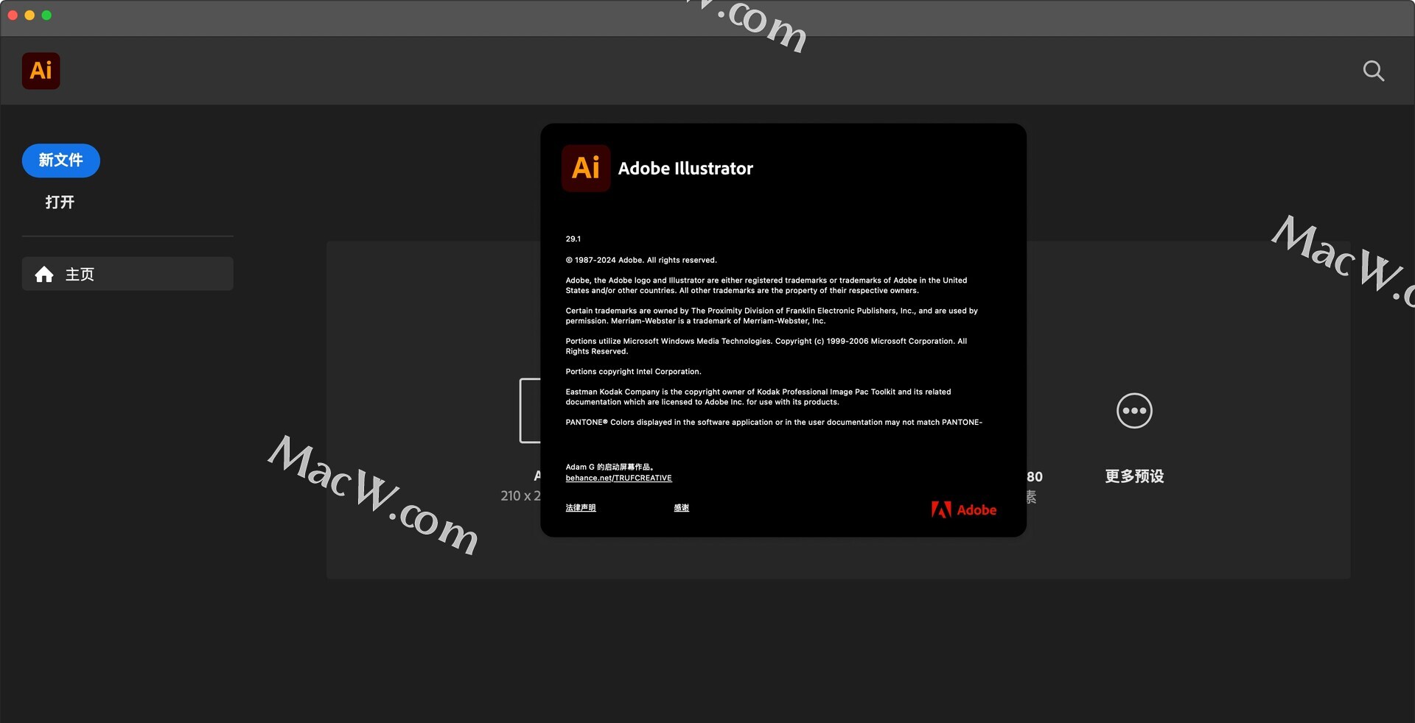Open the search magnifier icon

click(x=1373, y=71)
